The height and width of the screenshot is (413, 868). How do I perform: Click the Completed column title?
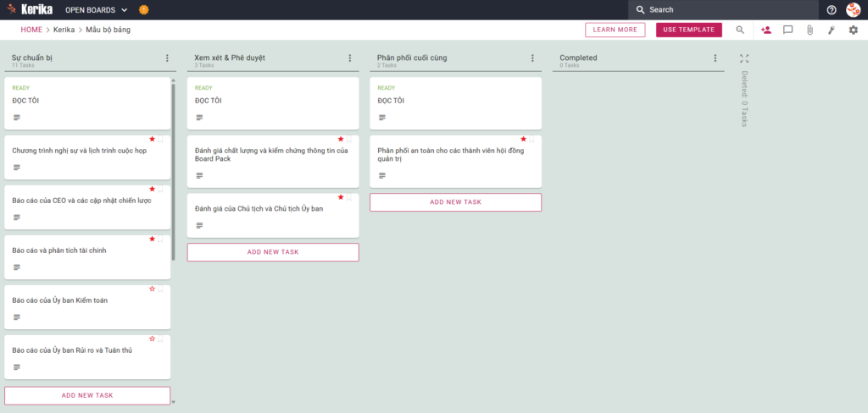(x=578, y=58)
